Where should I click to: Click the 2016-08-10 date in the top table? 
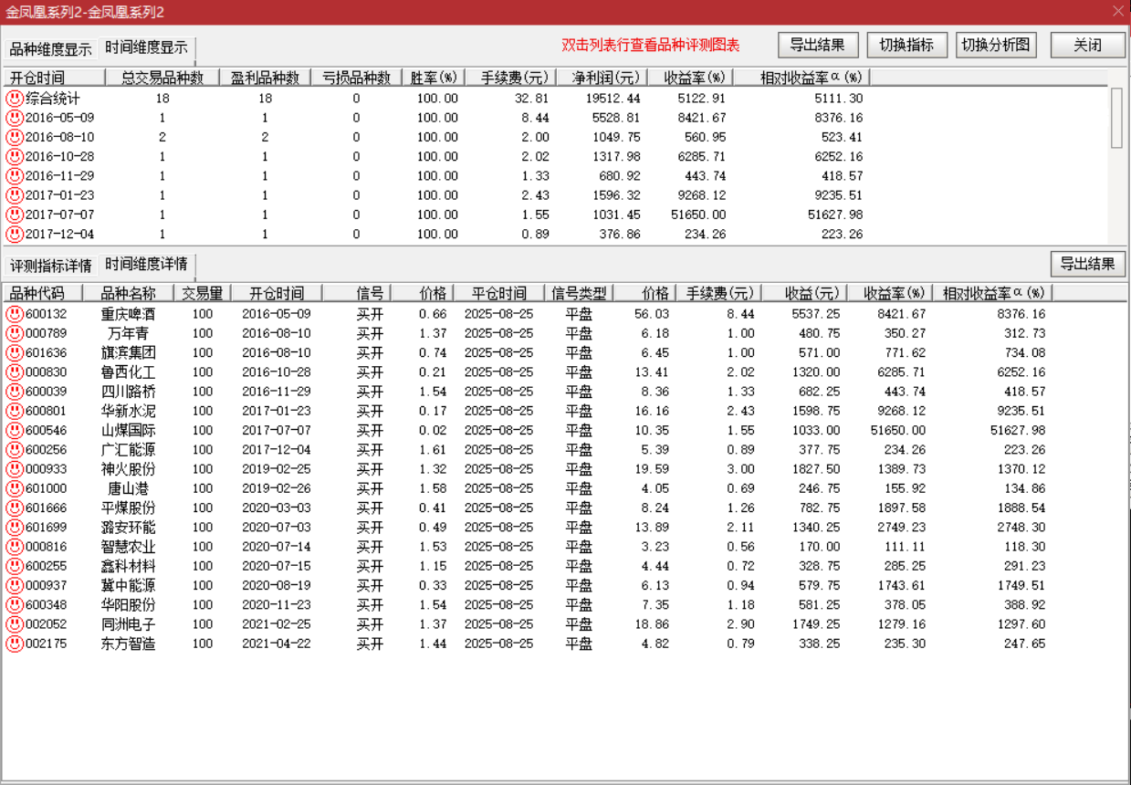coord(59,137)
